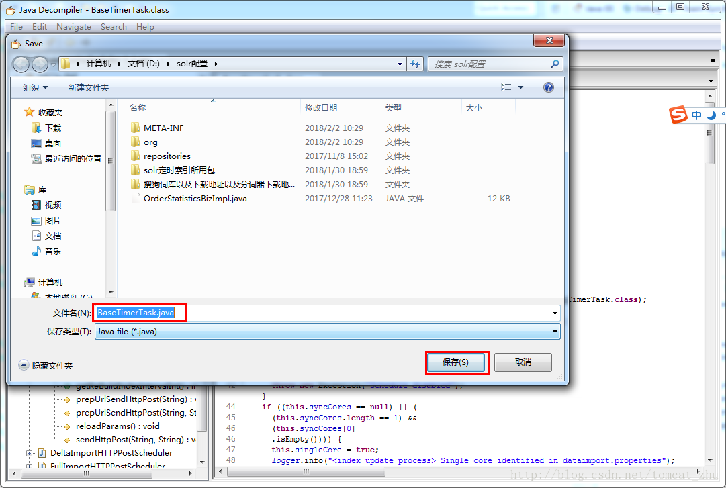Open 桌面 in the sidebar

point(52,143)
